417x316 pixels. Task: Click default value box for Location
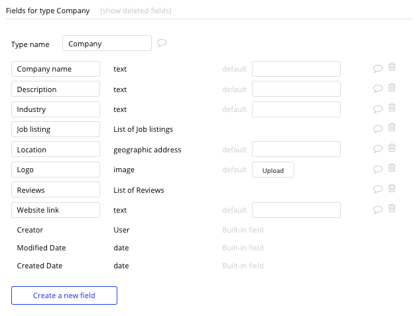point(296,149)
